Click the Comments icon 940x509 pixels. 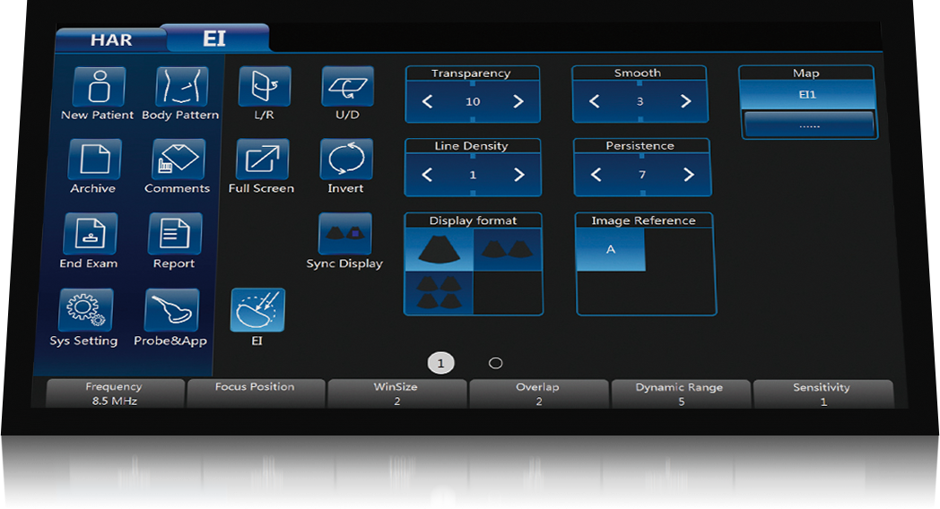coord(178,160)
